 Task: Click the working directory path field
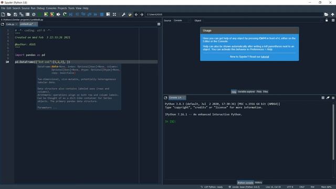[x=234, y=14]
